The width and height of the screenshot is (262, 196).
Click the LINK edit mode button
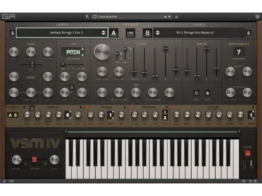tap(130, 33)
